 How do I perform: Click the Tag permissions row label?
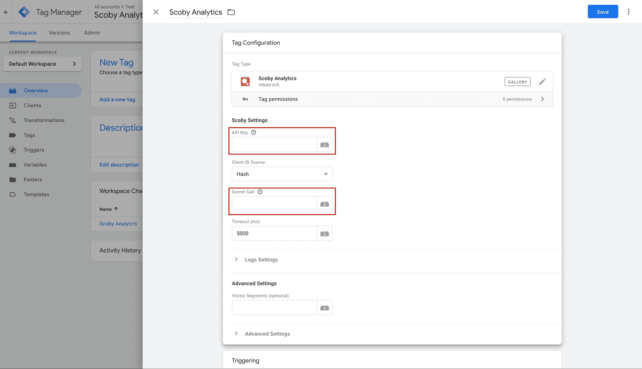tap(278, 99)
